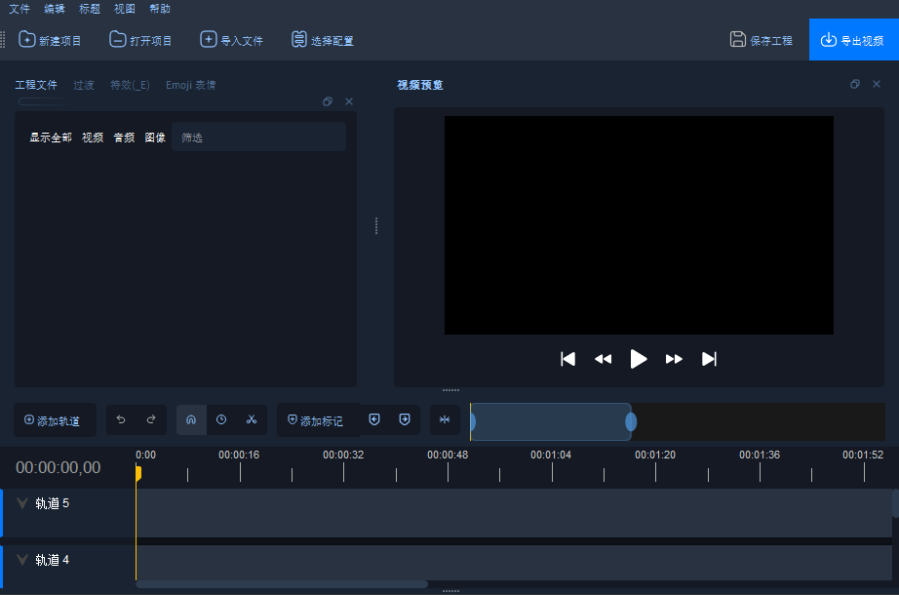Open the 文件 menu
This screenshot has width=899, height=595.
coord(19,9)
